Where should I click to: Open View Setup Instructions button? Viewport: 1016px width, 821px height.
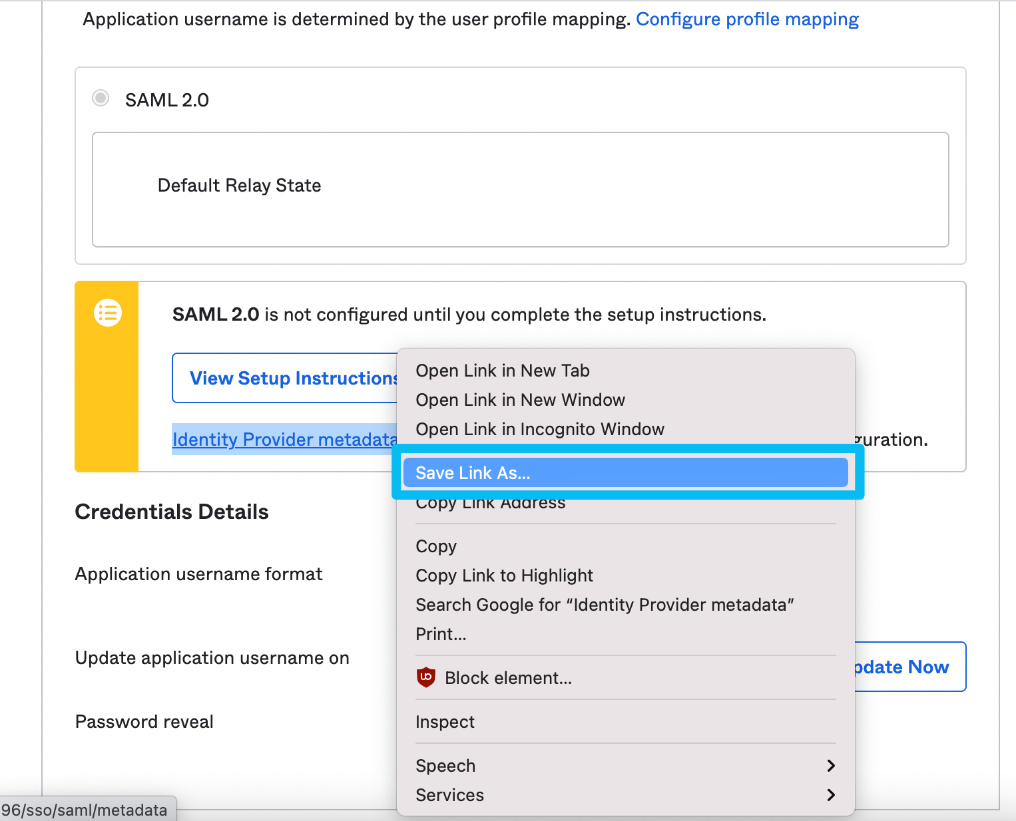[285, 378]
